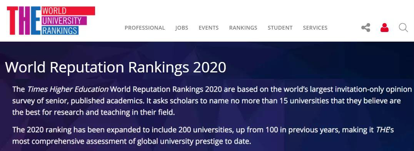Click the italic 'Times Higher Education' text
The width and height of the screenshot is (414, 151).
(68, 89)
